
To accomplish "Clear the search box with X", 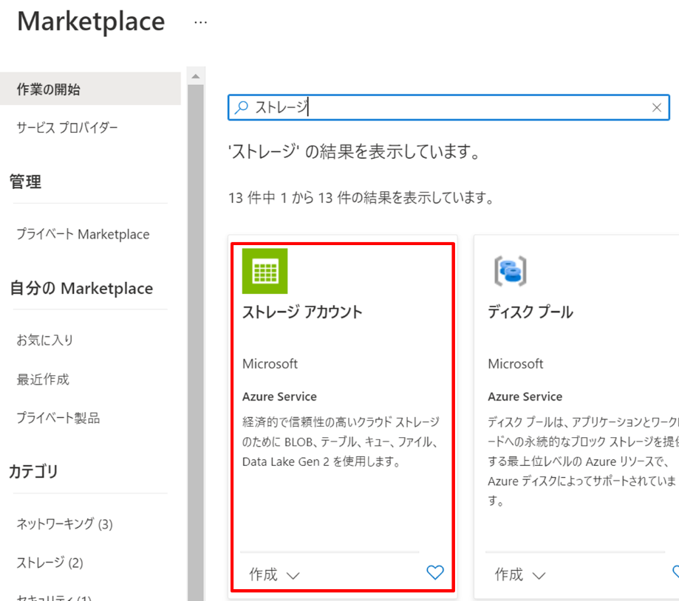I will [x=657, y=107].
